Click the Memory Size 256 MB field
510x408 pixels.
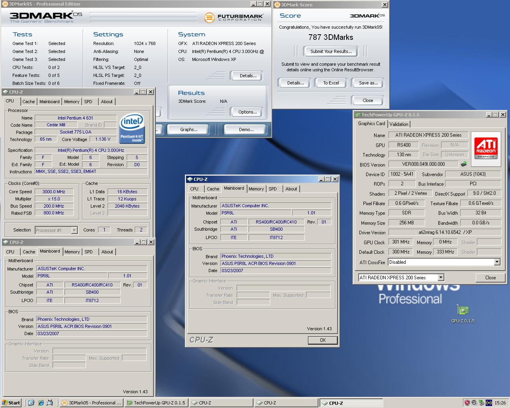[406, 223]
